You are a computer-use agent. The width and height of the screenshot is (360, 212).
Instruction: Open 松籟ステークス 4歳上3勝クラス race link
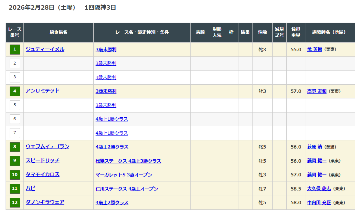point(128,161)
